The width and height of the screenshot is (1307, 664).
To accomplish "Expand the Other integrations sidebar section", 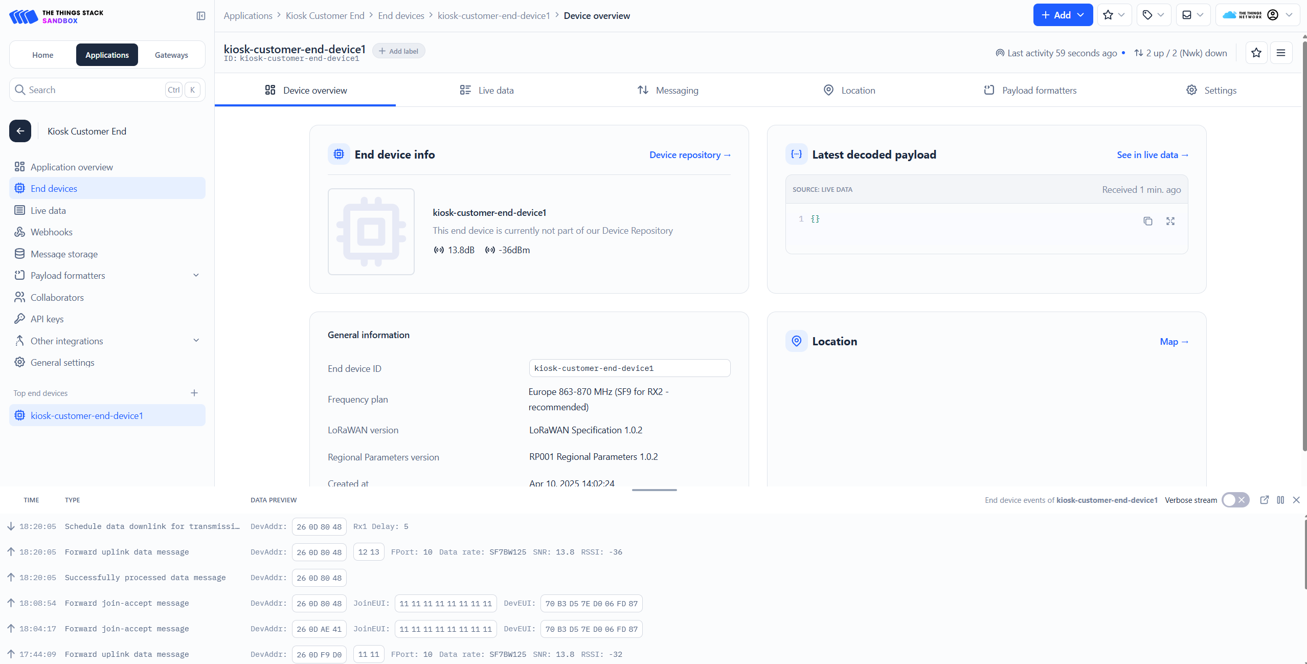I will pyautogui.click(x=196, y=341).
